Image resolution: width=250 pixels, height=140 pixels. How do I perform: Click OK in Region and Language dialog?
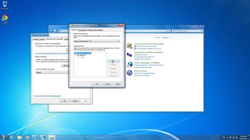[x=64, y=101]
